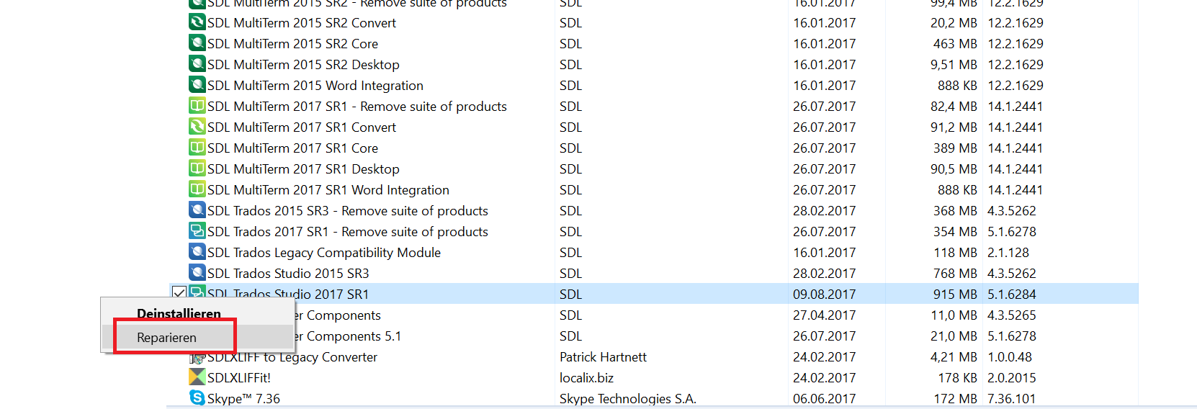The width and height of the screenshot is (1197, 409).
Task: Select SDLXLIFF to Legacy Converter entry
Action: (x=653, y=356)
